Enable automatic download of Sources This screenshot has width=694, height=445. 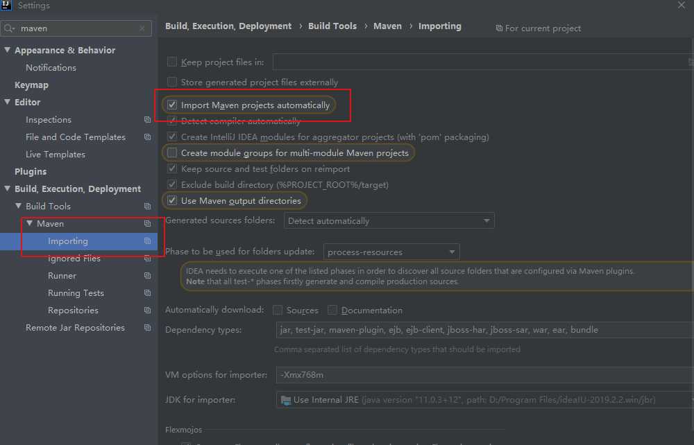[x=278, y=311]
